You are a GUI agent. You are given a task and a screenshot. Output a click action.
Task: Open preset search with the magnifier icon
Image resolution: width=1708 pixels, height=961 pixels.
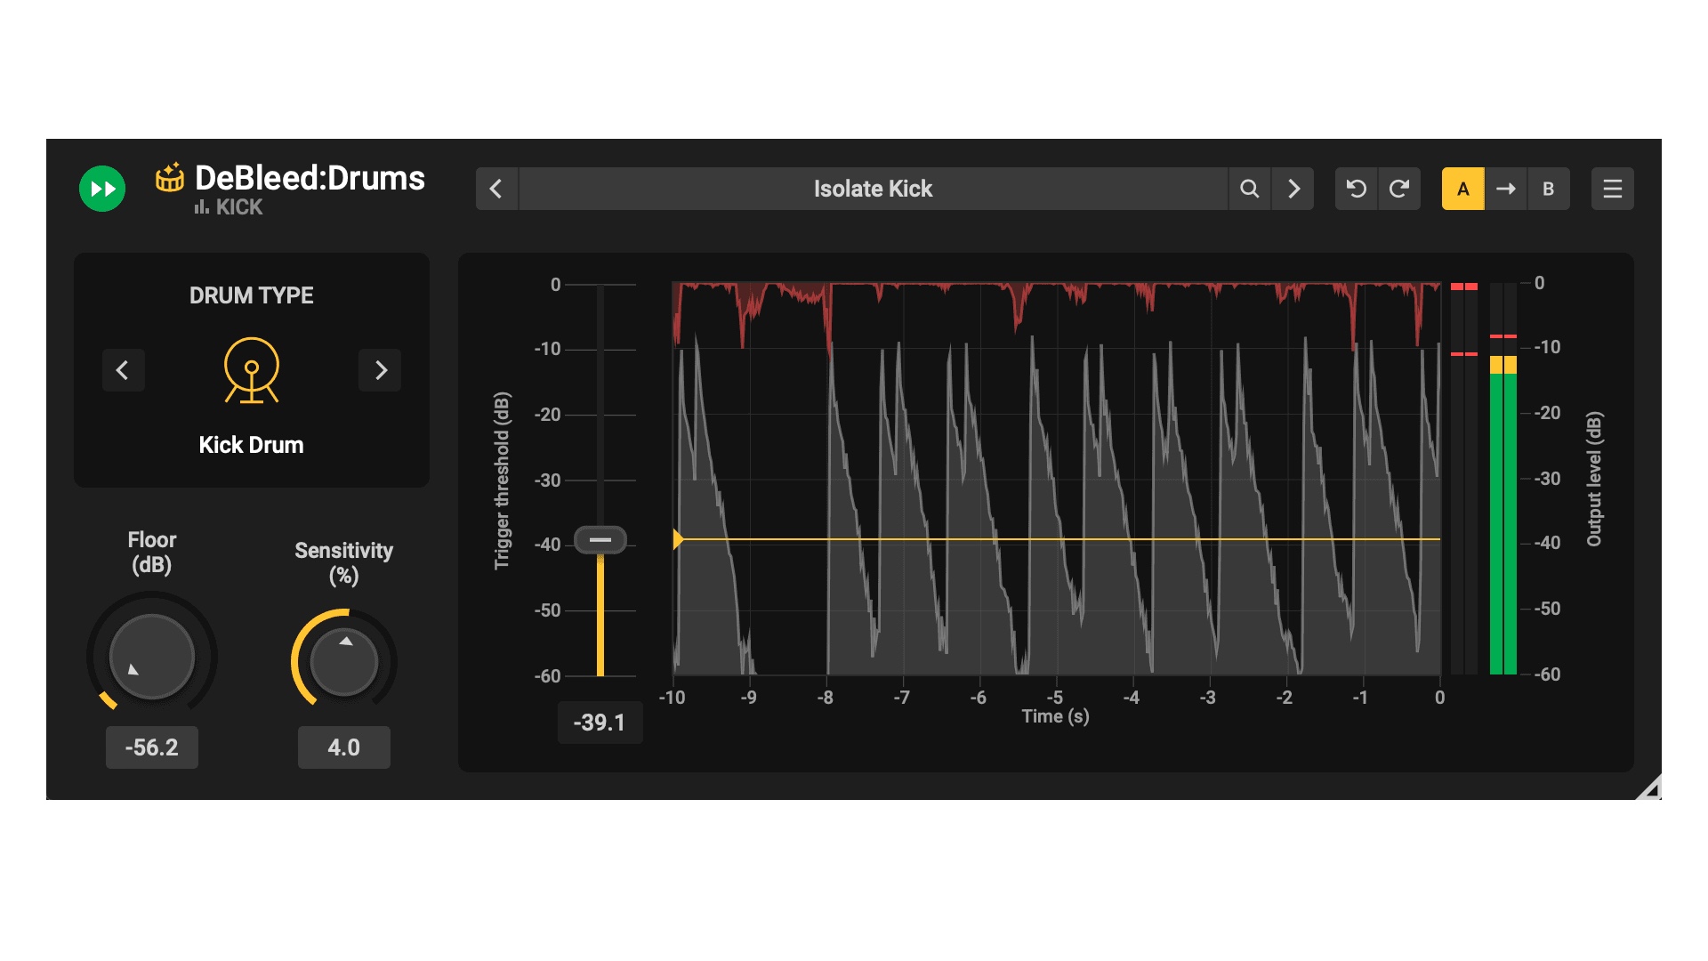pos(1249,189)
